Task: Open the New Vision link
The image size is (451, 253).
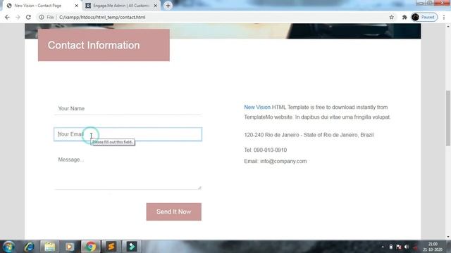Action: pyautogui.click(x=257, y=108)
